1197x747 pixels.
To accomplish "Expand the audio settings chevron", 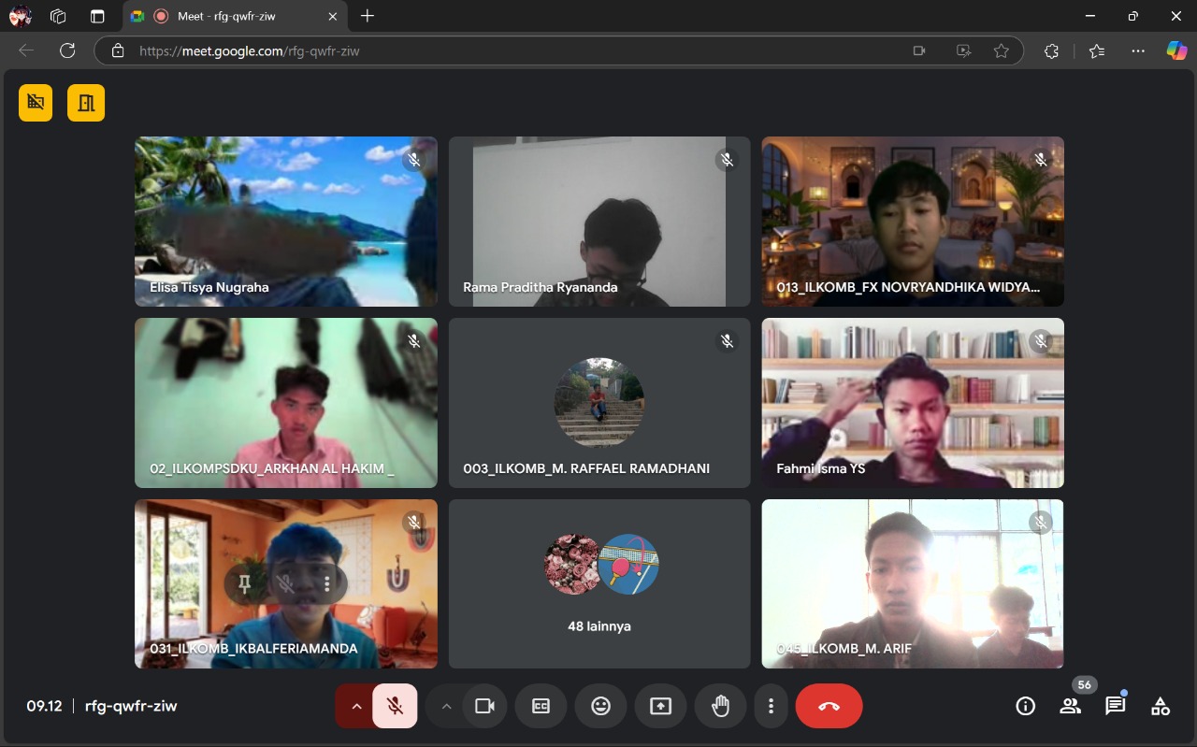I will point(355,706).
